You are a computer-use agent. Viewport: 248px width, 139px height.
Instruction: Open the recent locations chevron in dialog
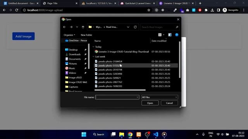77,27
